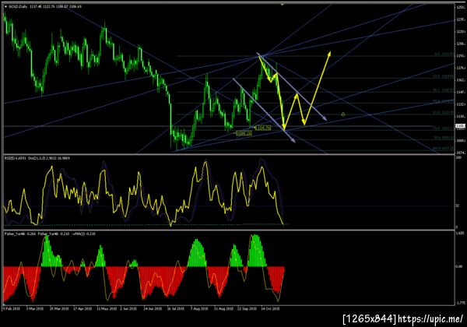Viewport: 467px width, 327px height.
Task: Click the tip of the yellow forecast arrow
Action: [330, 53]
